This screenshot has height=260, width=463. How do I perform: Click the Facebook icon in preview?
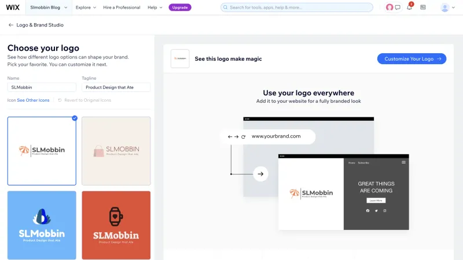368,210
